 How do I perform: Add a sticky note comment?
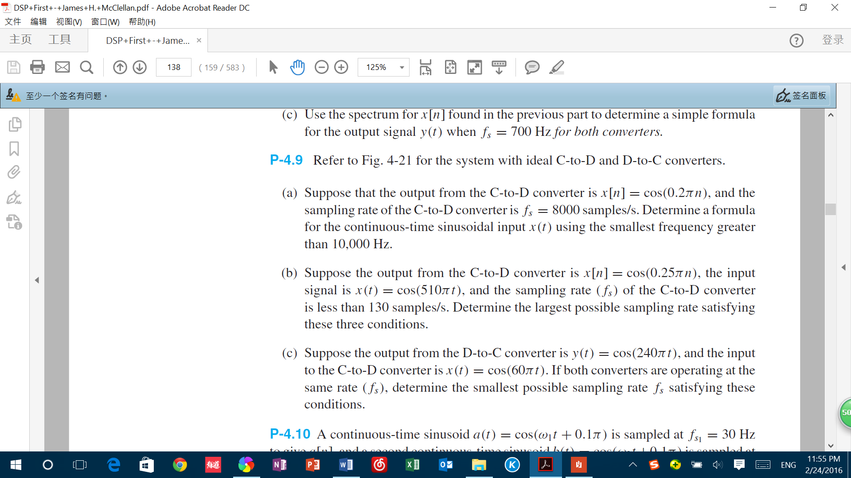[x=532, y=67]
